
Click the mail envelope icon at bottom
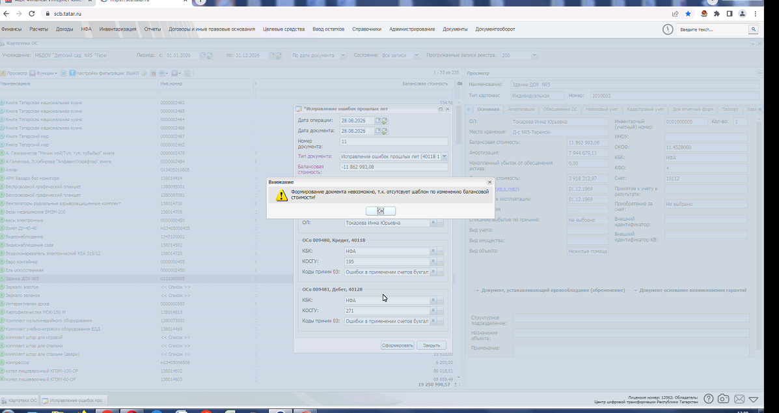739,399
